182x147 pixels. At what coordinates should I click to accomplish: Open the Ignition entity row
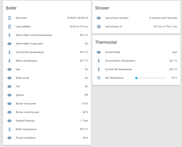21,95
